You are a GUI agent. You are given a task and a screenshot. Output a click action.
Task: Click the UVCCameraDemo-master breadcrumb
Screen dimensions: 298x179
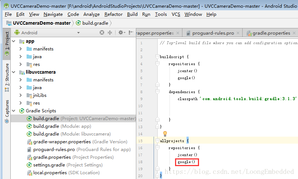pos(42,23)
